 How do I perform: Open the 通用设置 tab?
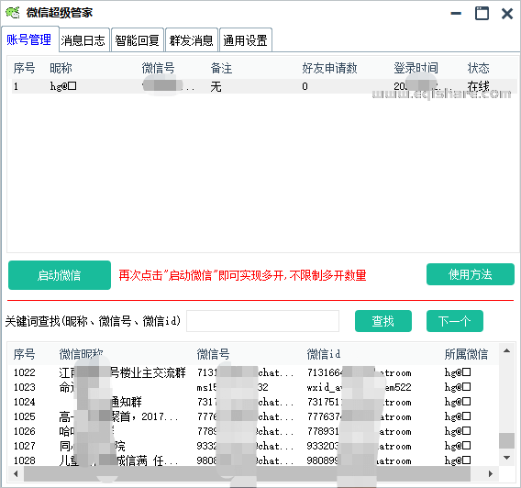(245, 40)
